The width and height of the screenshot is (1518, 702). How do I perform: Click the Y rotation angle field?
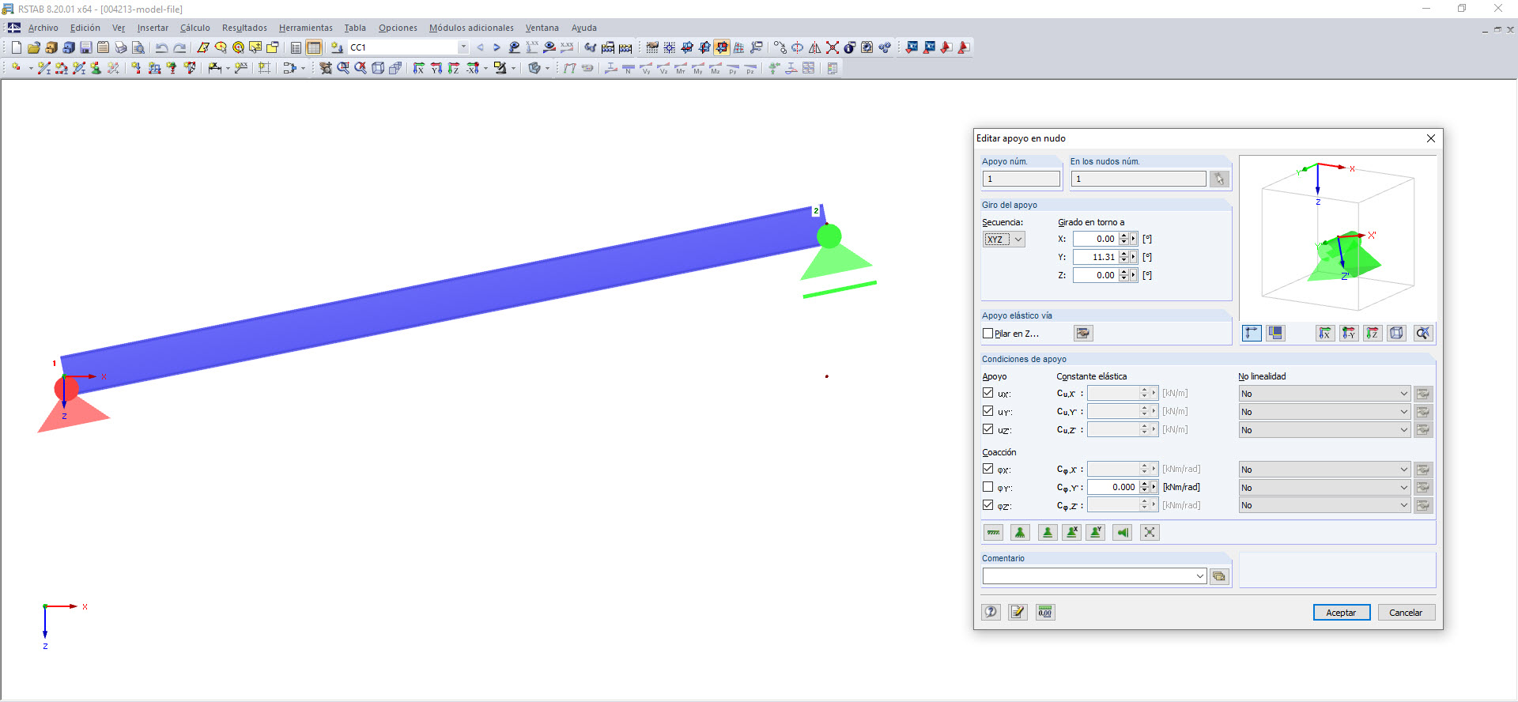[x=1095, y=258]
